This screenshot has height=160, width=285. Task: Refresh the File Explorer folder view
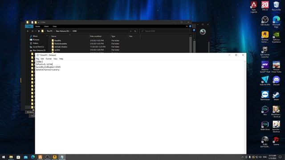(x=135, y=31)
